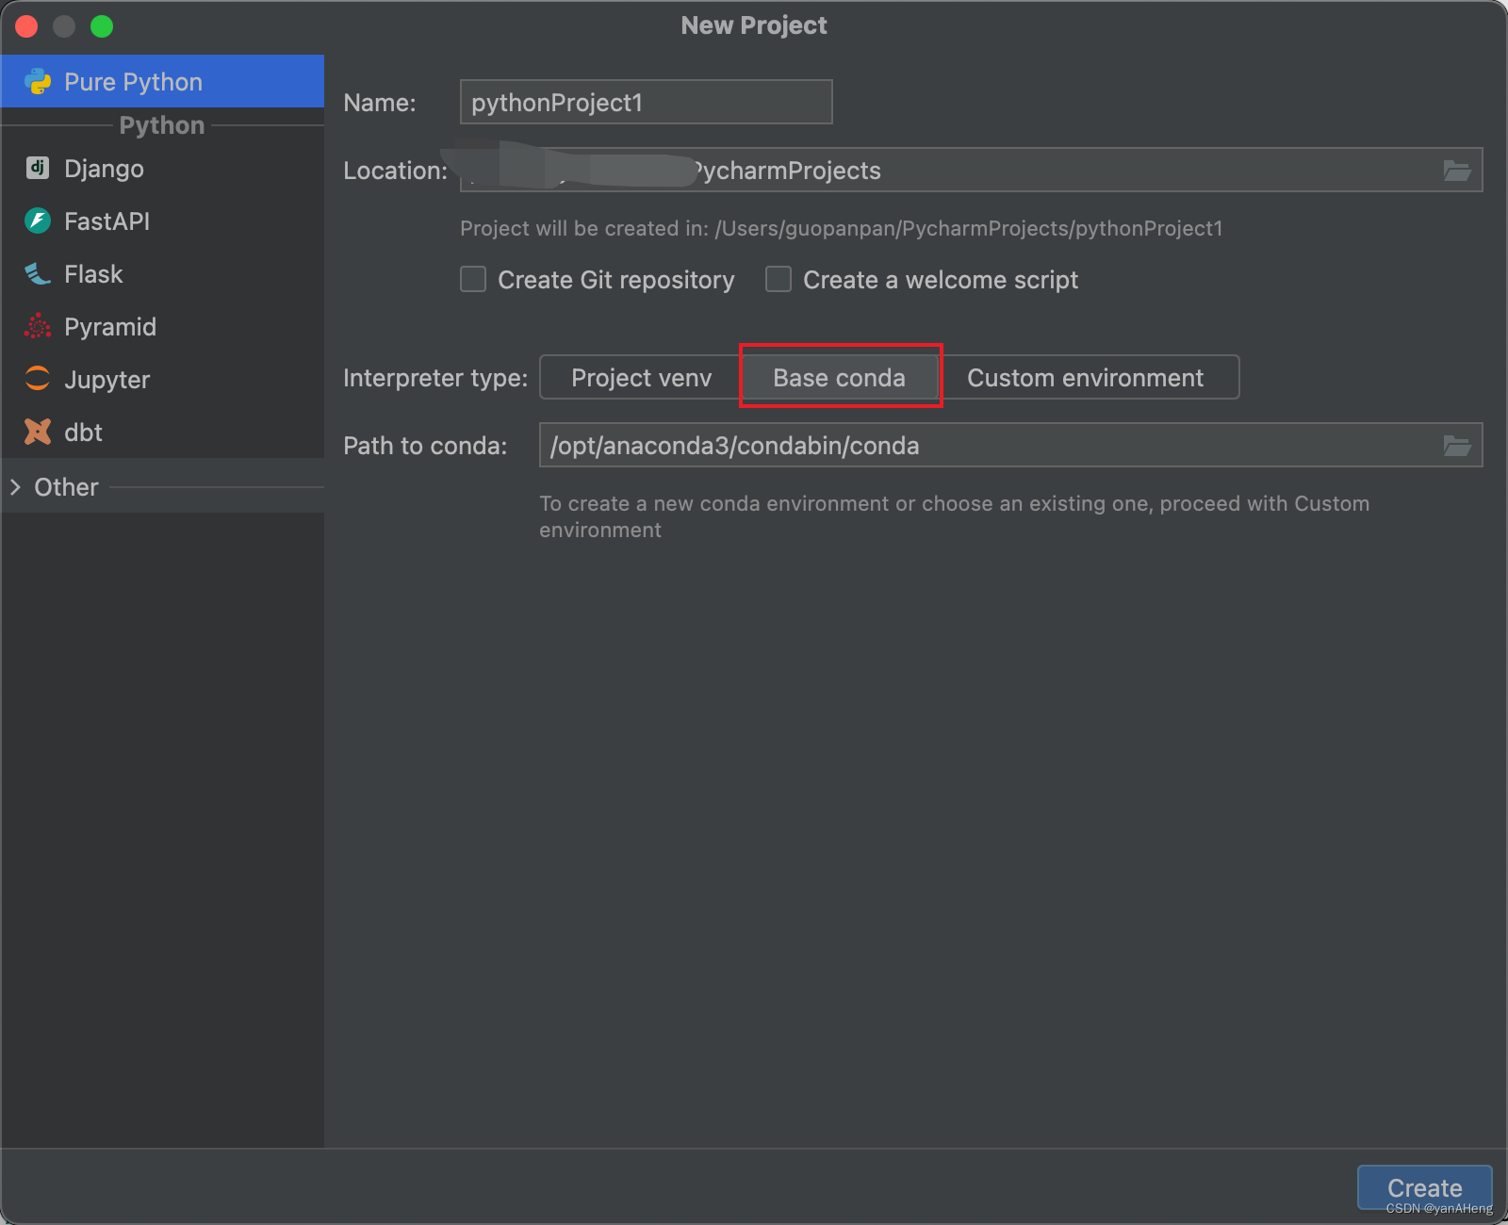Enable Create Git repository checkbox

point(473,280)
